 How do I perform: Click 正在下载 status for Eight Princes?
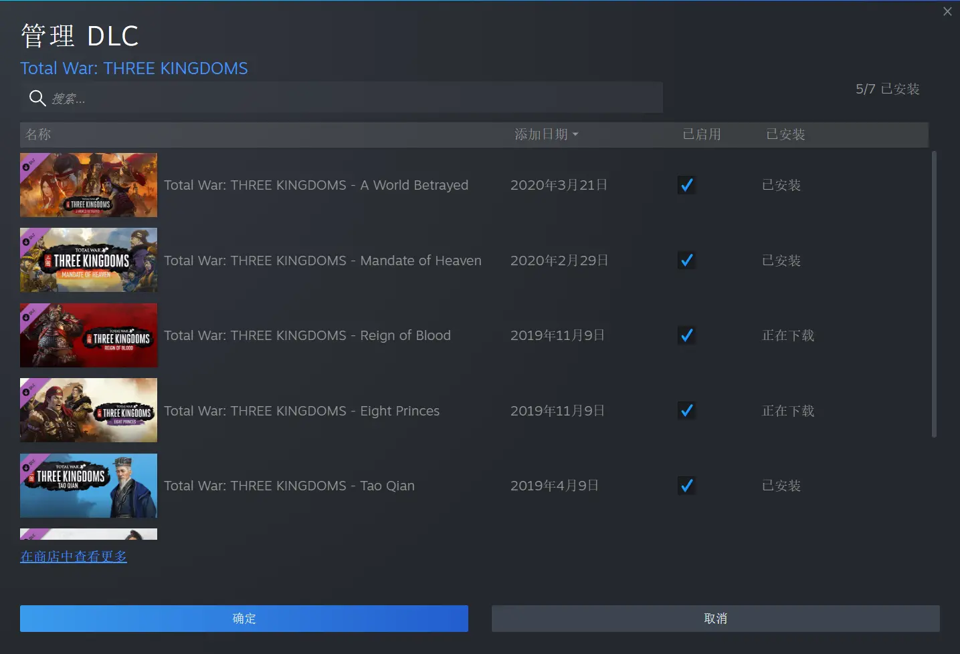tap(788, 411)
